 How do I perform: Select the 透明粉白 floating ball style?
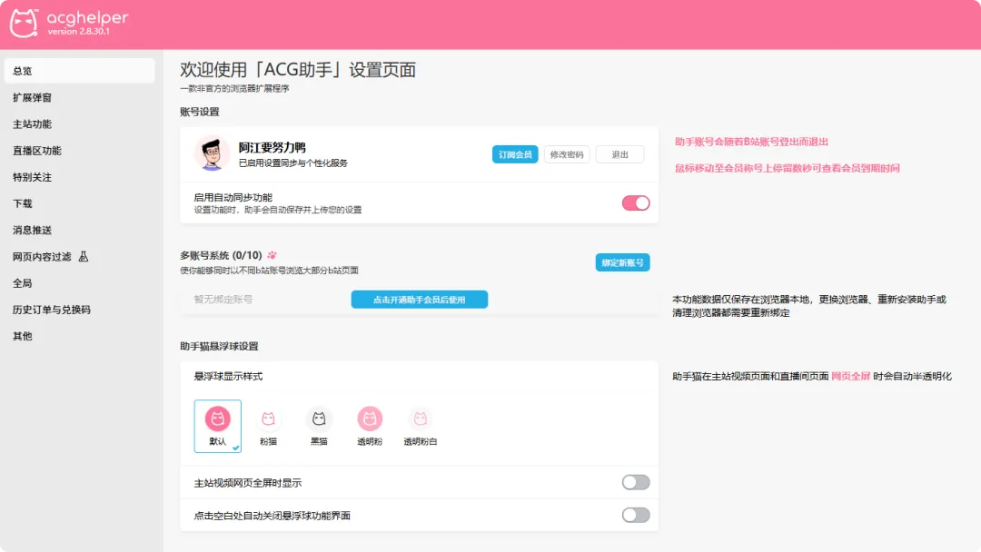click(x=421, y=427)
